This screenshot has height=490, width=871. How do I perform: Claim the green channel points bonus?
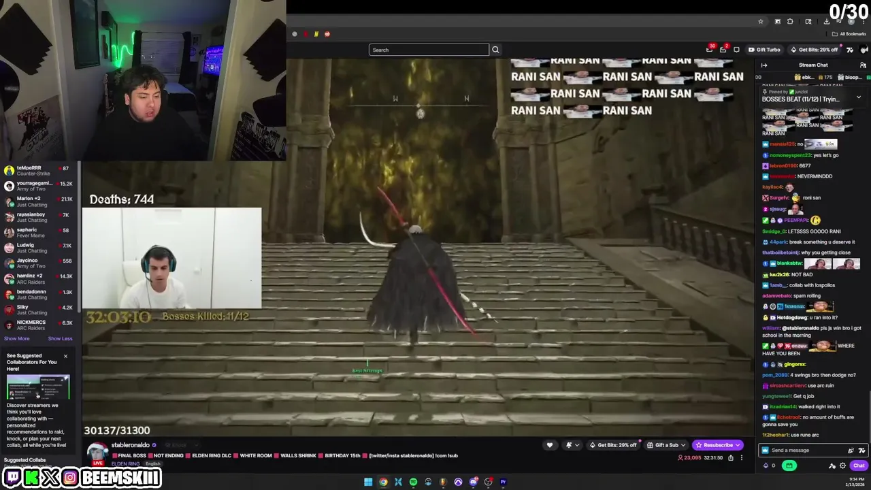pyautogui.click(x=789, y=465)
